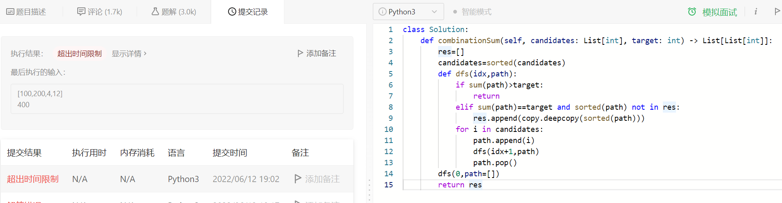Open the 题解 (3.0k) tab
Screen dimensions: 782x203
click(x=174, y=12)
